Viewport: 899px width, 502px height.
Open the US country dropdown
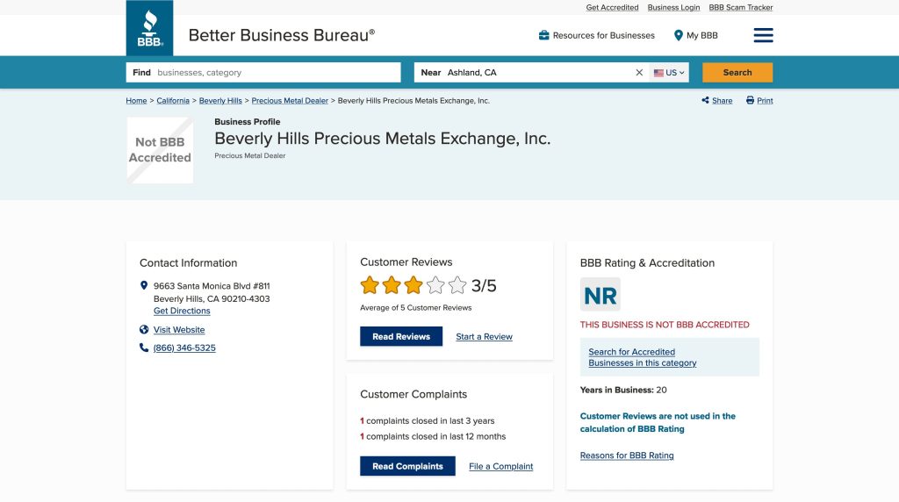point(669,73)
